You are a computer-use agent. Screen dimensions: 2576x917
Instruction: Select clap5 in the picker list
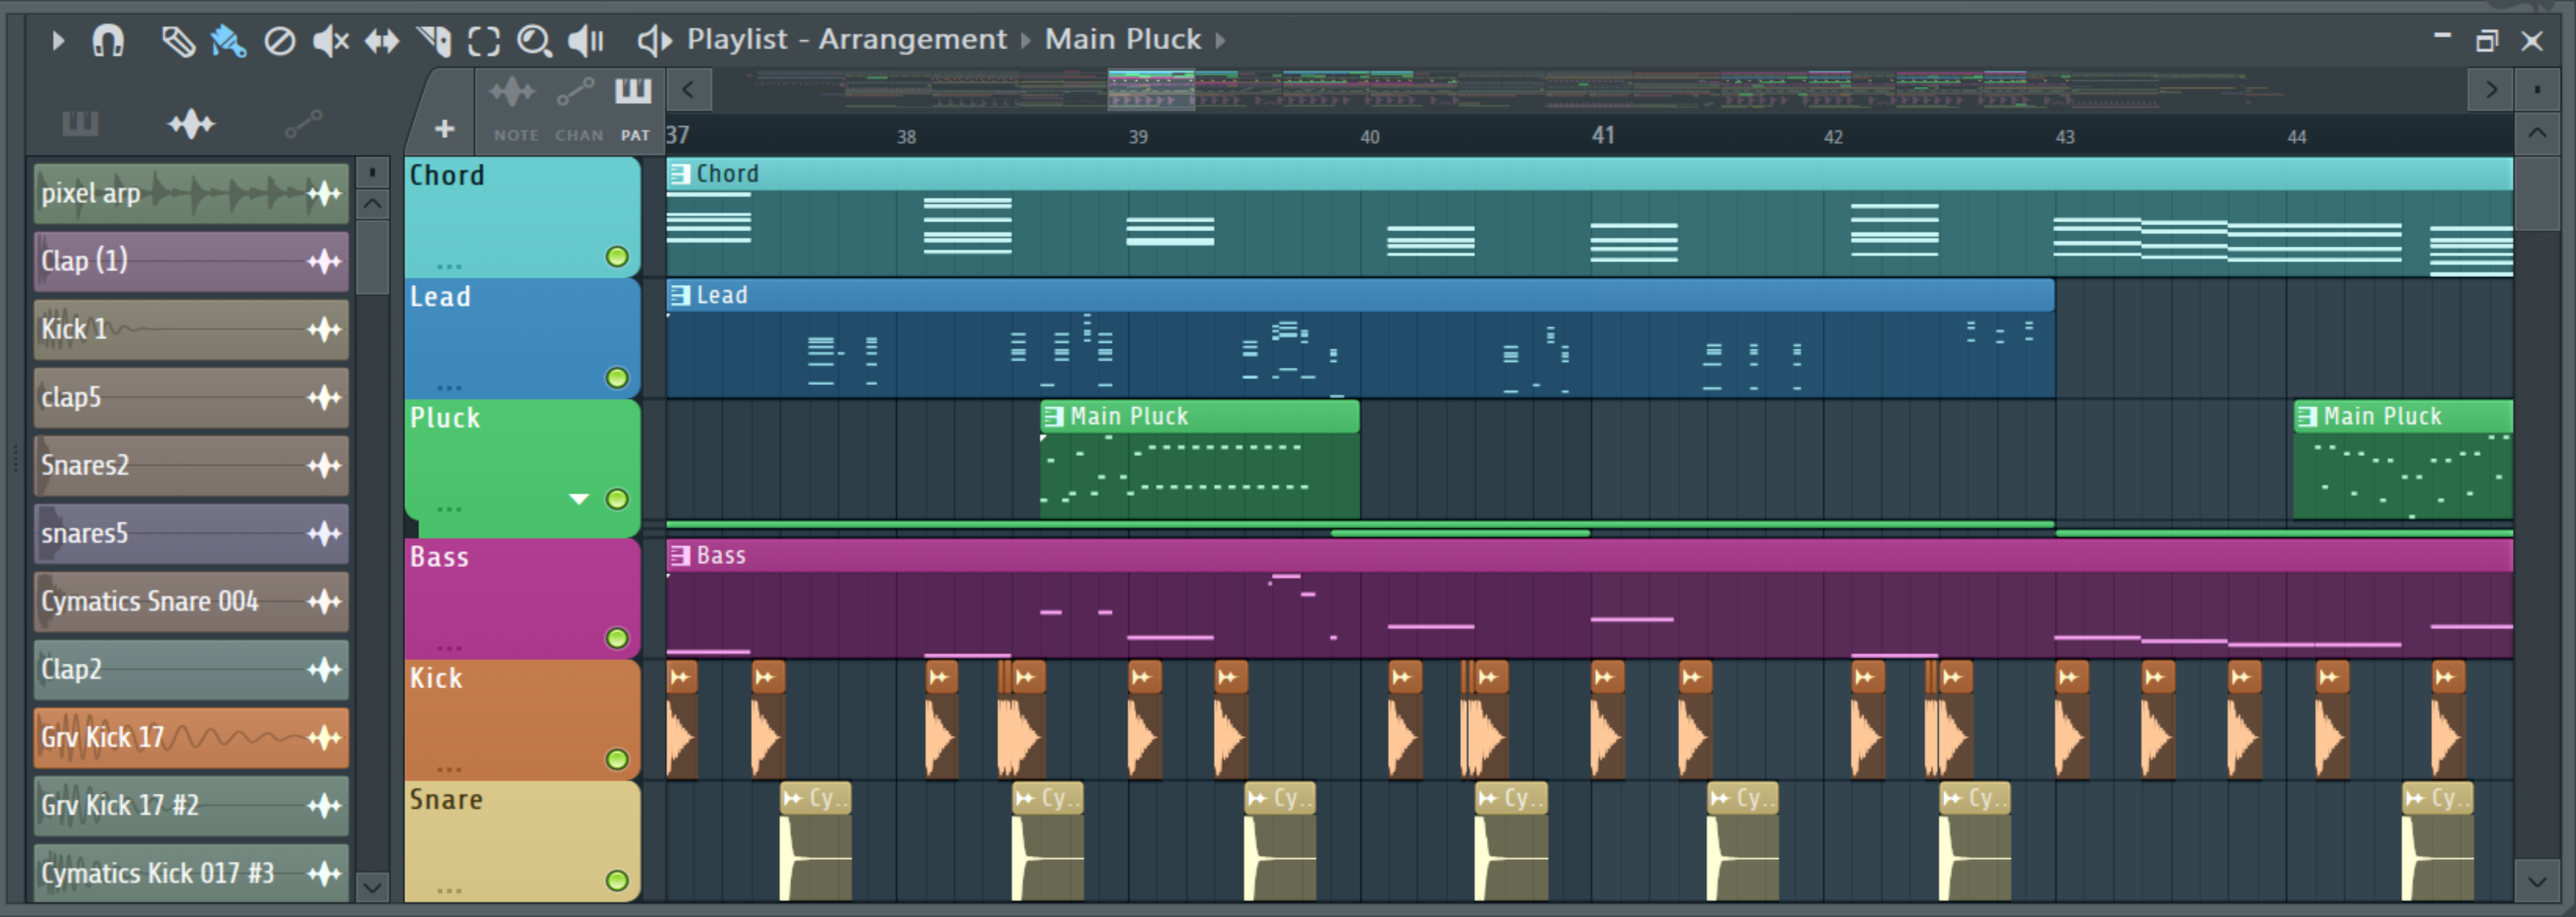click(191, 397)
